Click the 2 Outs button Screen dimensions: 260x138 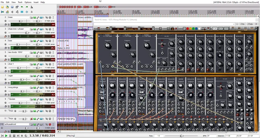pyautogui.click(x=250, y=24)
